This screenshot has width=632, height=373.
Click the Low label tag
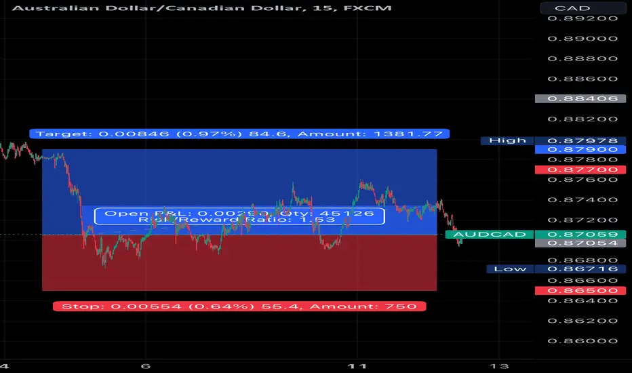[510, 269]
